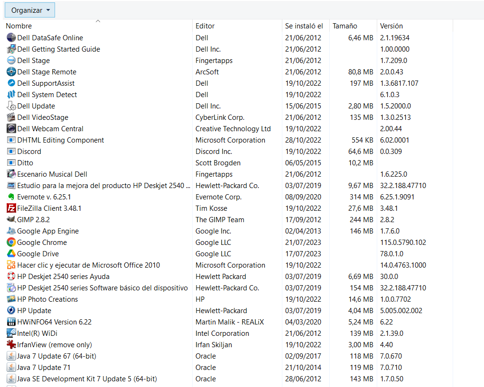484x387 pixels.
Task: Click install date 15/06/2015
Action: click(x=303, y=106)
